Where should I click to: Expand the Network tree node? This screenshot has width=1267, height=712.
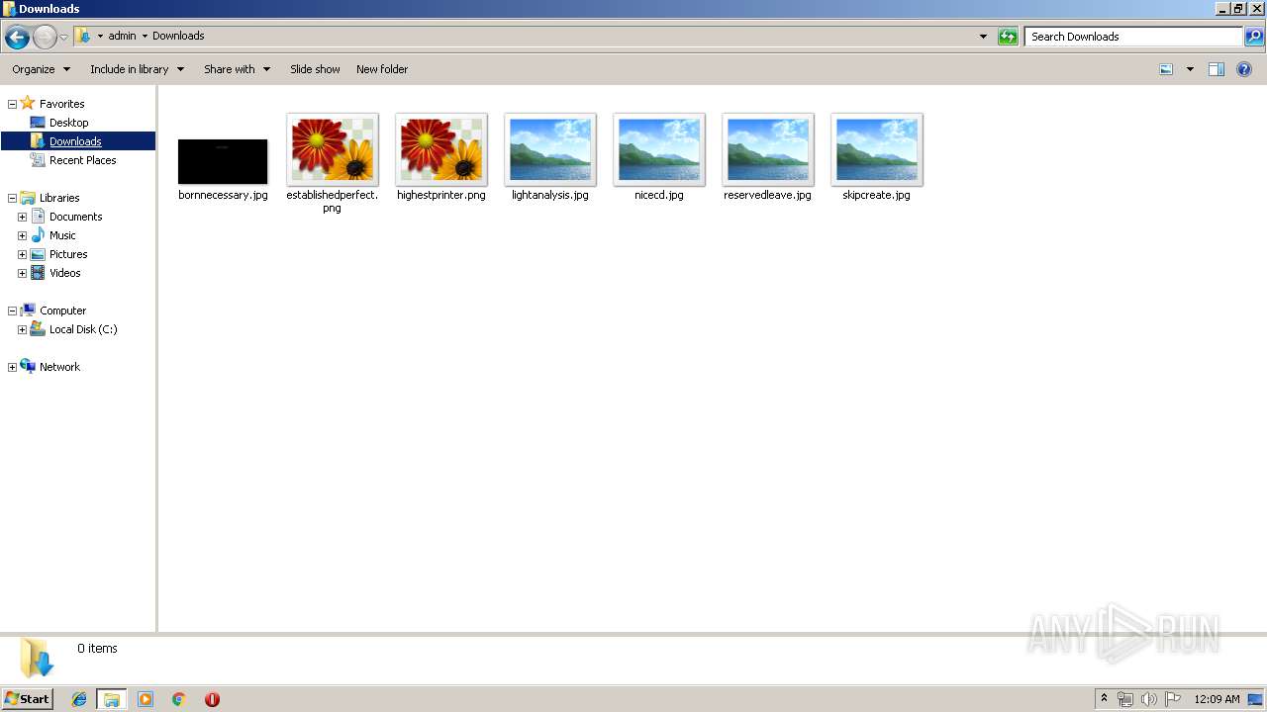pos(12,367)
